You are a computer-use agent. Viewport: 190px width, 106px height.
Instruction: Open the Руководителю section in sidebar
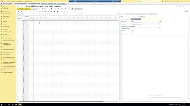(x=7, y=14)
